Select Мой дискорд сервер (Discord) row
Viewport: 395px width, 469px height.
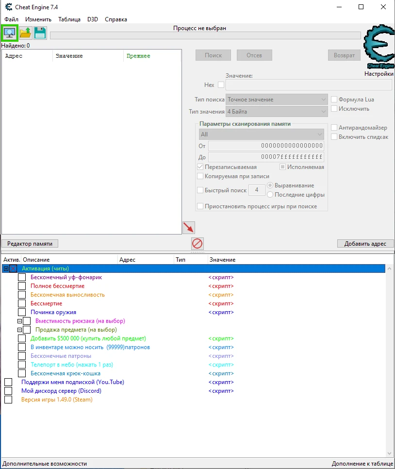pyautogui.click(x=61, y=391)
